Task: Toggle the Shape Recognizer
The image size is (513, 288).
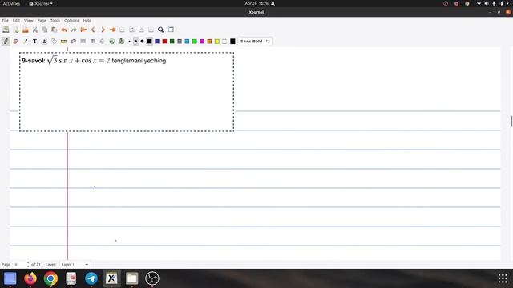Action: click(54, 42)
